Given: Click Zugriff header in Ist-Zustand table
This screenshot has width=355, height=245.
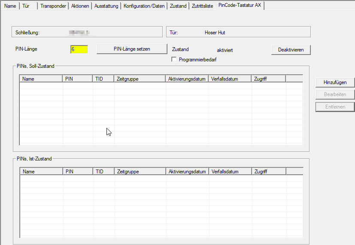Looking at the screenshot, I should 268,172.
